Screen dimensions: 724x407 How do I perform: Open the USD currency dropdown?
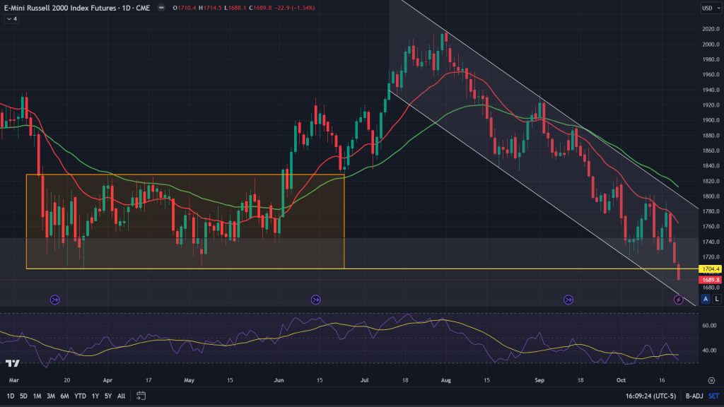[x=708, y=8]
